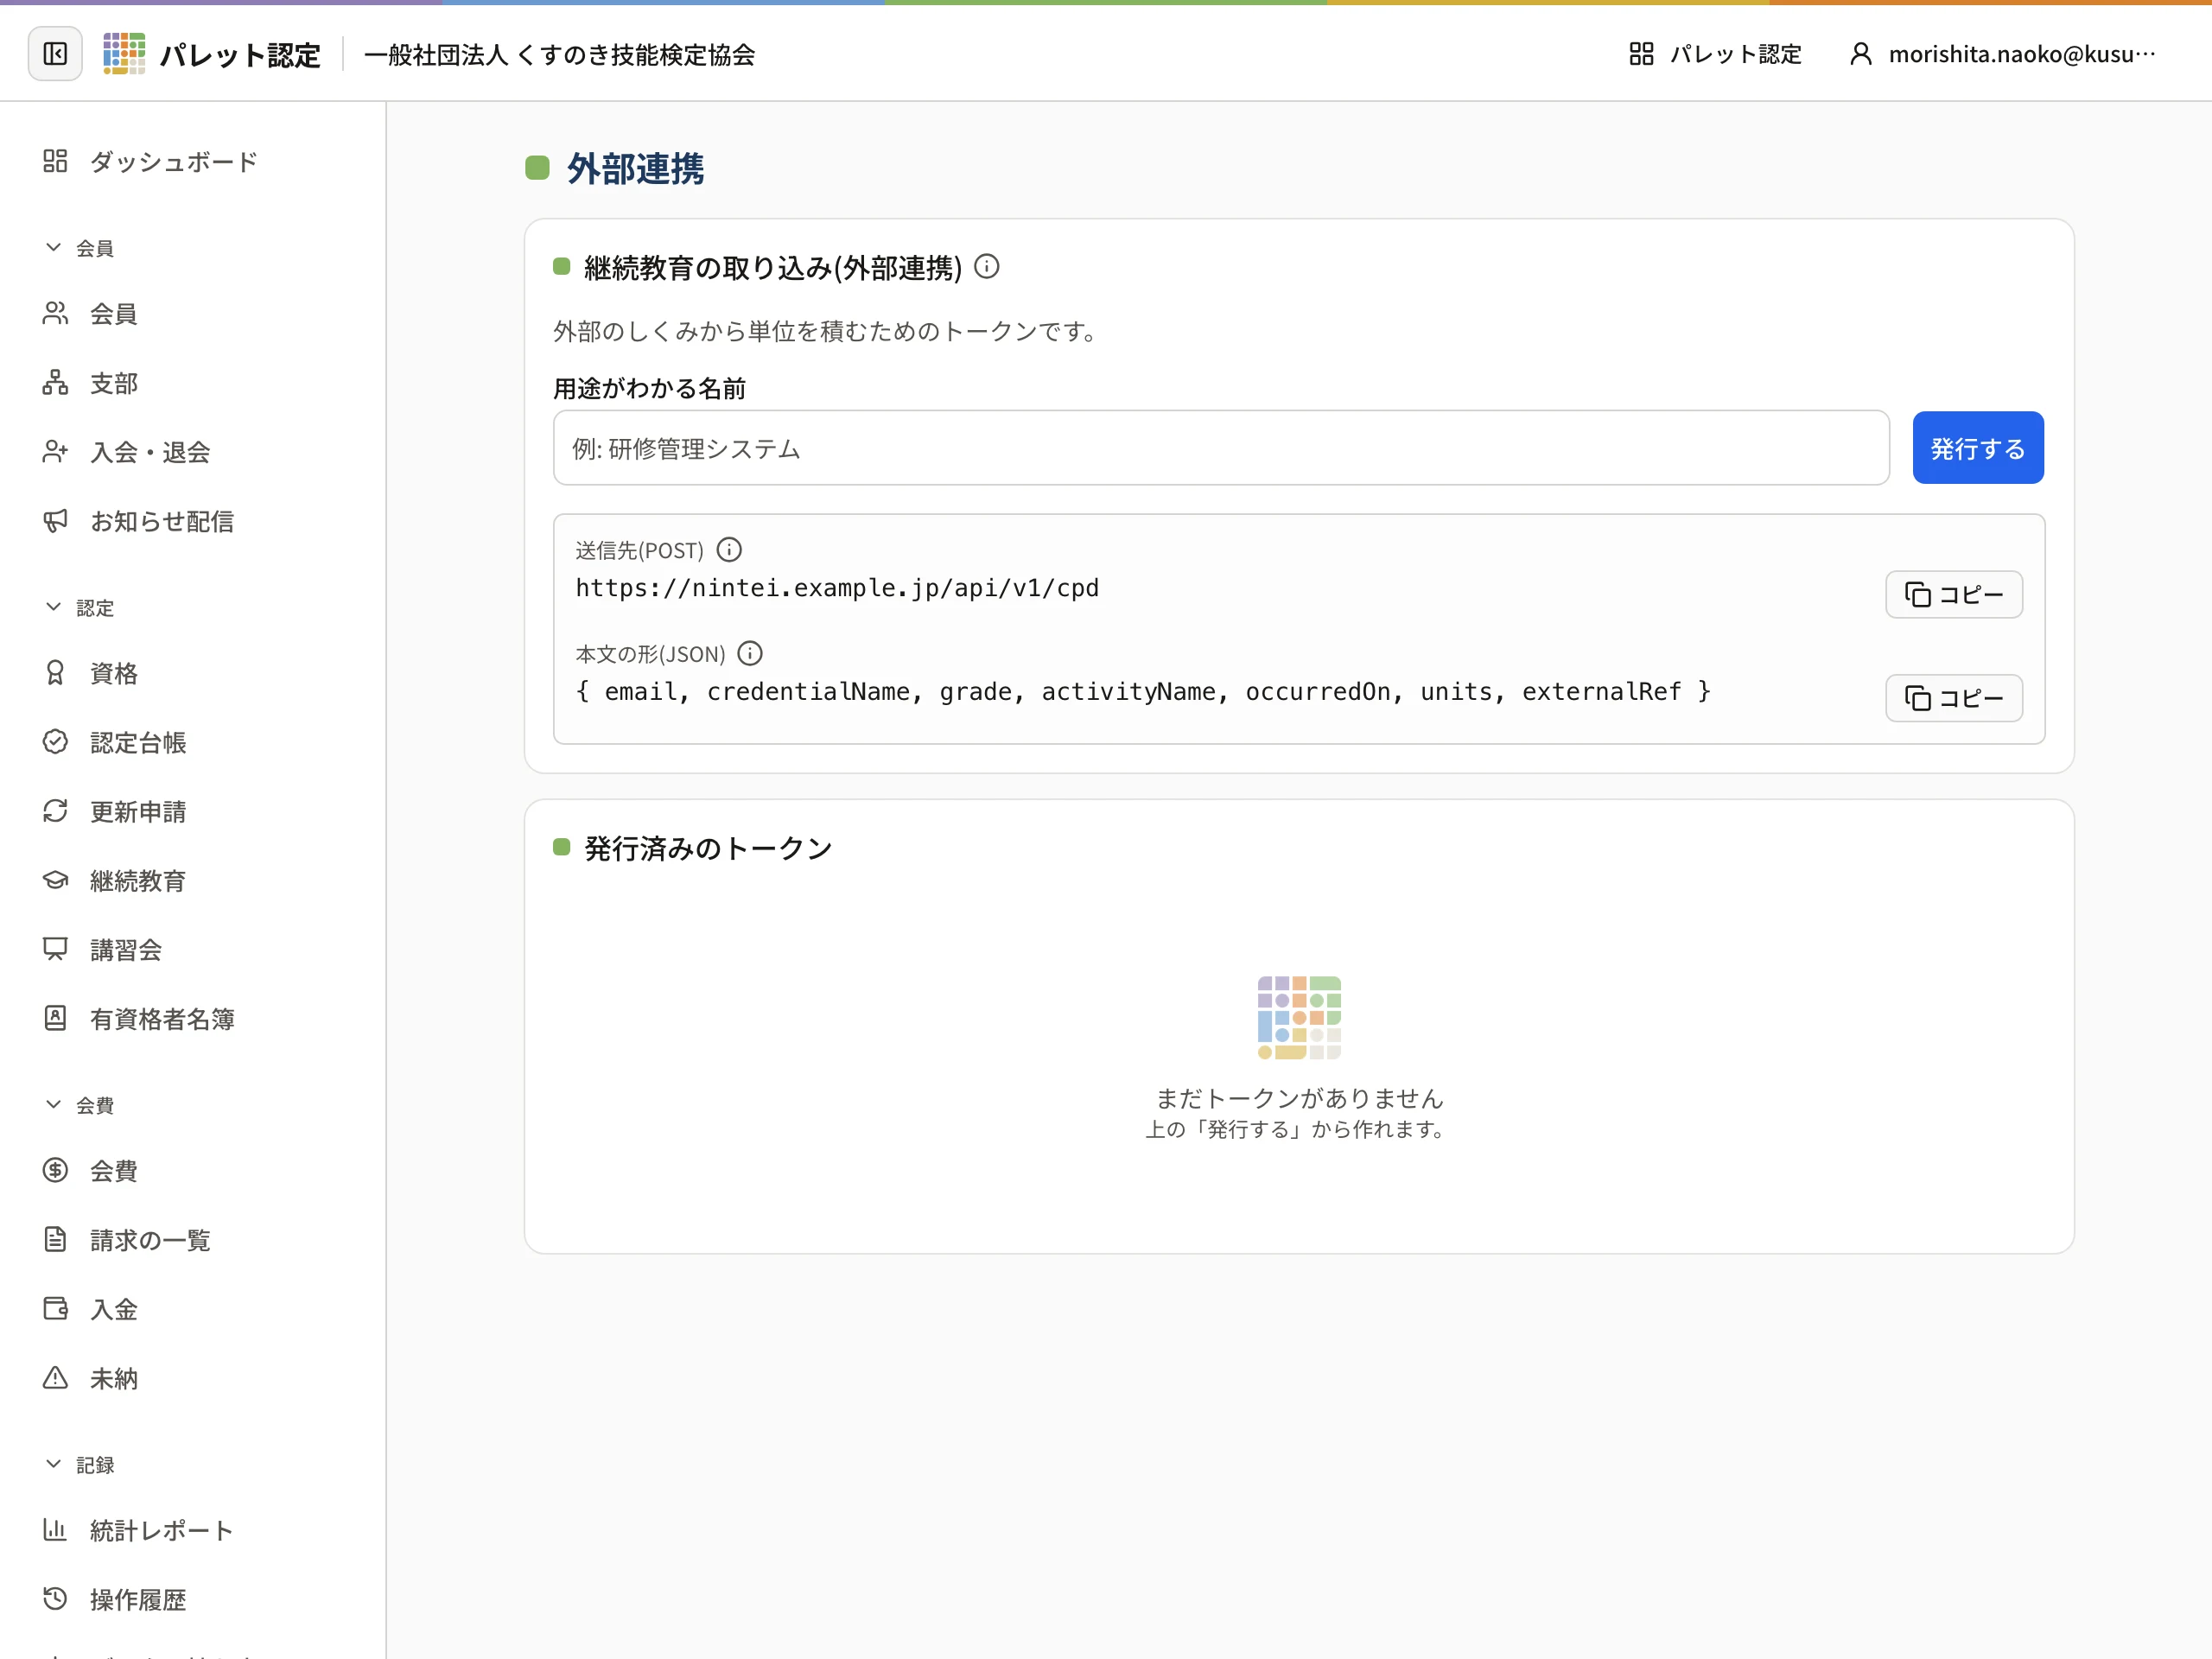This screenshot has width=2212, height=1659.
Task: Open the パレット認定 app switcher in header
Action: tap(1716, 54)
